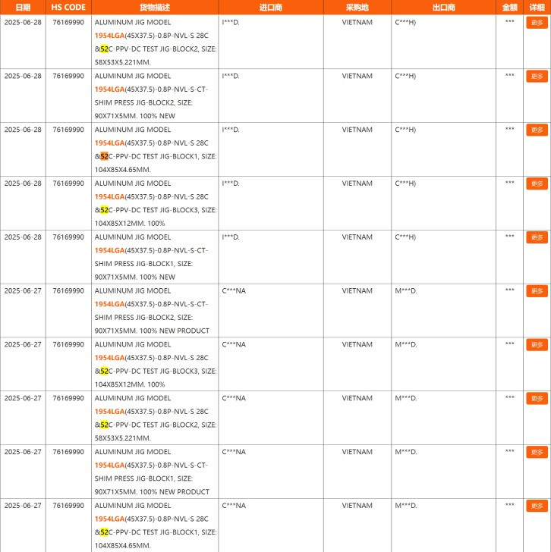Click the 采购地 column header
The width and height of the screenshot is (551, 552).
point(357,8)
